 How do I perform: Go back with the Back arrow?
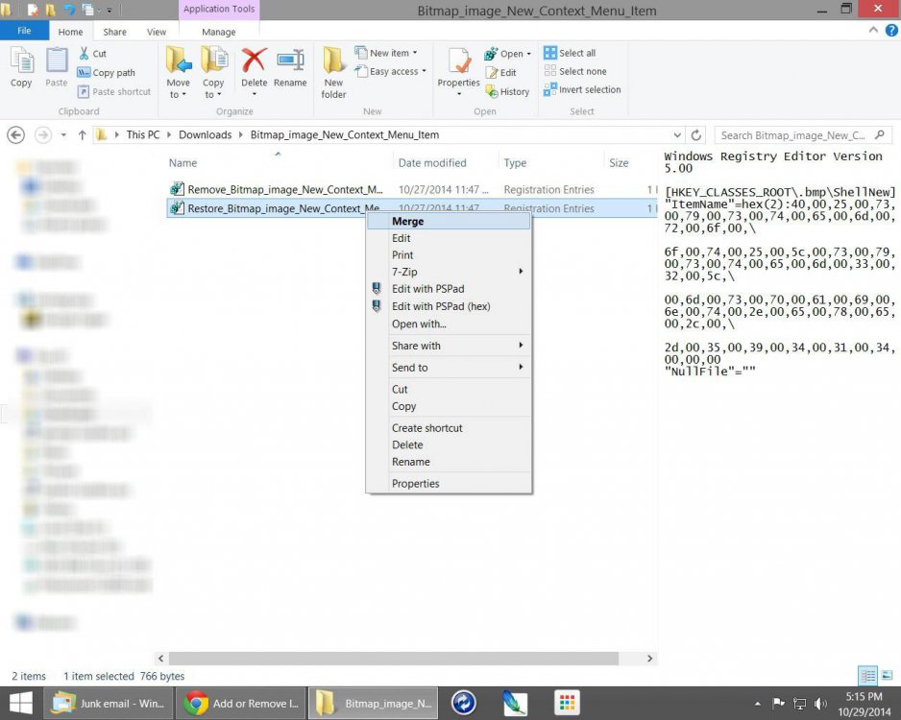(x=16, y=135)
